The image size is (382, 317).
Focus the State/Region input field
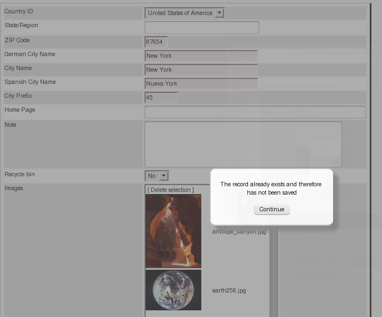point(201,27)
